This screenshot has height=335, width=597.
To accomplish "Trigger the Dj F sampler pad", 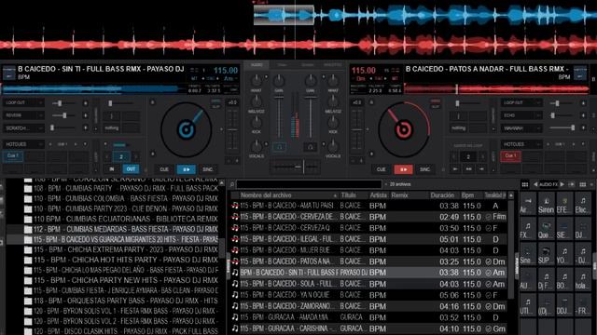I will pyautogui.click(x=546, y=279).
